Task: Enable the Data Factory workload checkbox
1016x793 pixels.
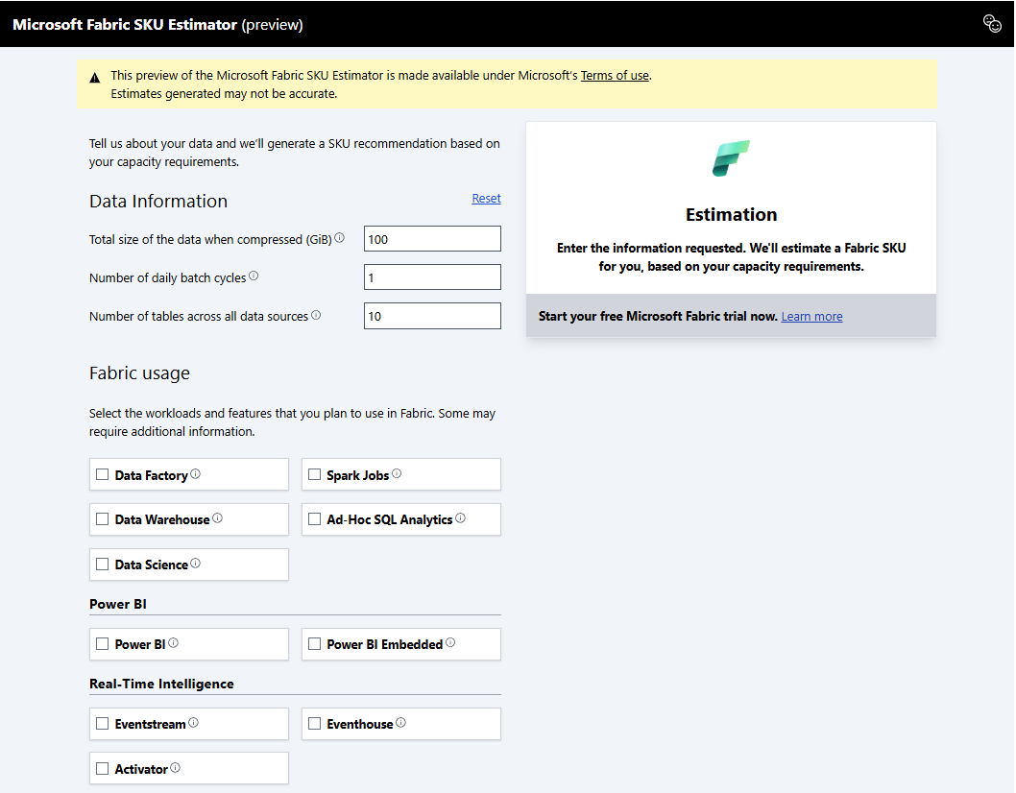Action: 103,474
